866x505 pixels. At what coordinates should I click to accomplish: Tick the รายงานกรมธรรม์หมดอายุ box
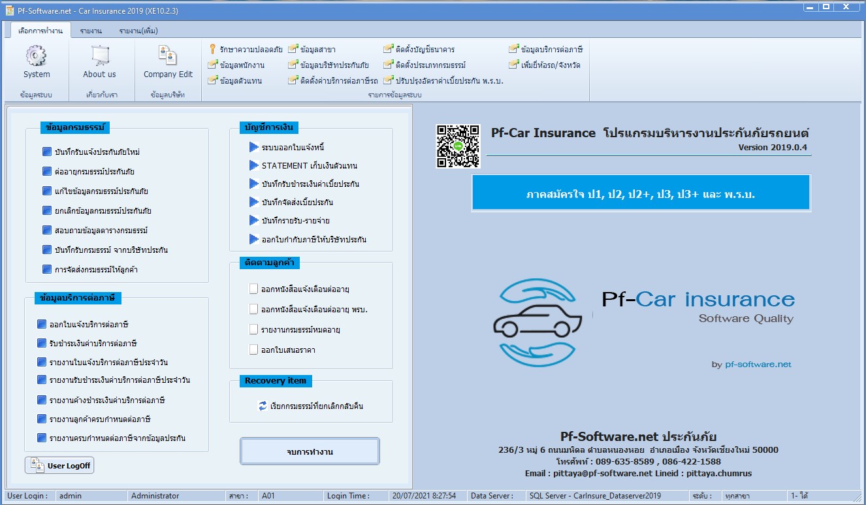[253, 329]
